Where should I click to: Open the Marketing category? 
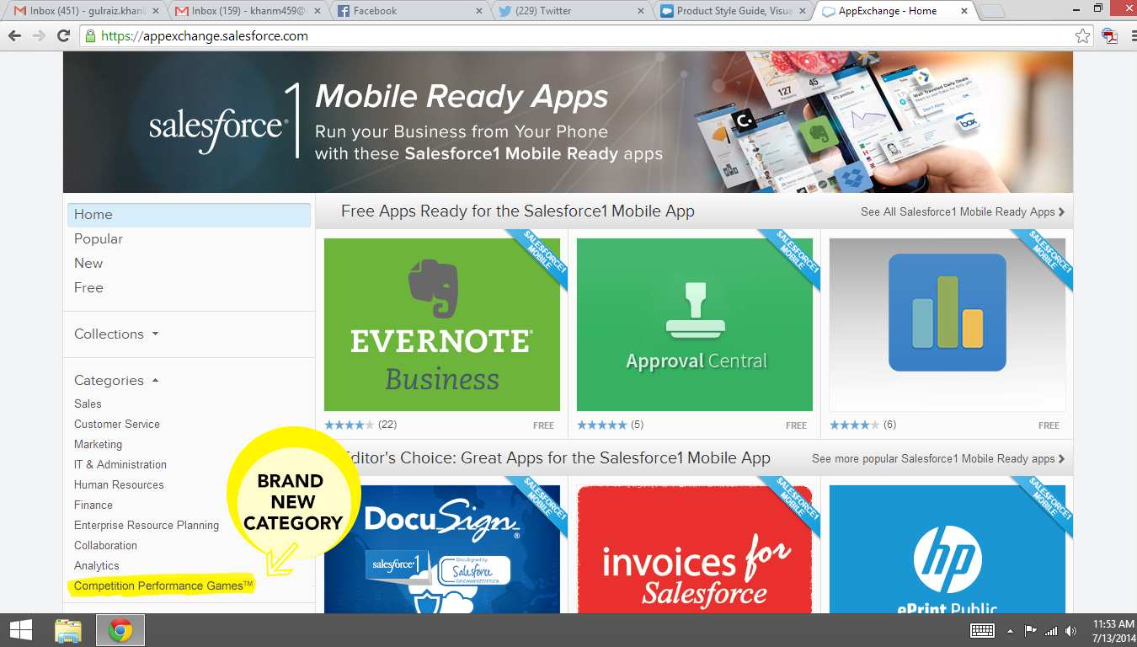[98, 445]
